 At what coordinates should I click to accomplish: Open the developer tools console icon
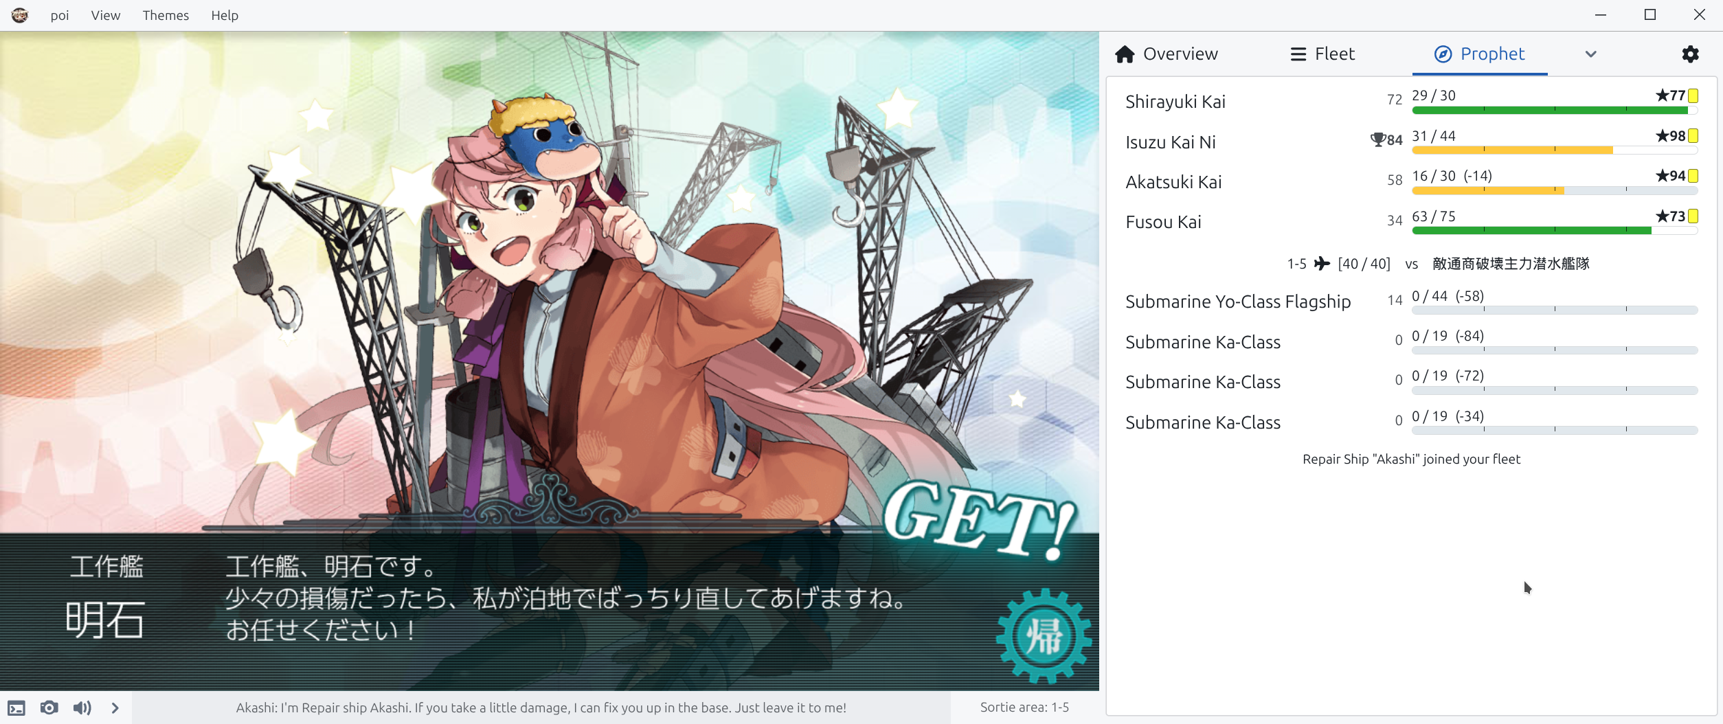point(16,708)
